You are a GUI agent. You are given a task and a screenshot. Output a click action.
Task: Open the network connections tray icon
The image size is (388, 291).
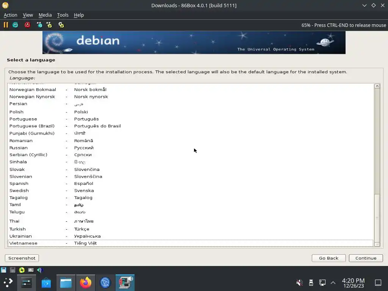pyautogui.click(x=322, y=282)
